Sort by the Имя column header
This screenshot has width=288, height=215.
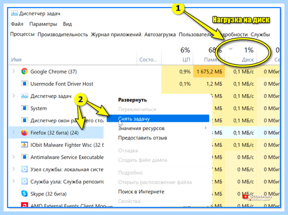(16, 60)
